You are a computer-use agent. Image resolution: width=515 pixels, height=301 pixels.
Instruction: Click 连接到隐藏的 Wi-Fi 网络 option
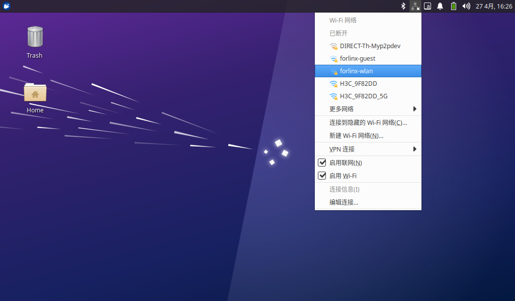point(368,122)
